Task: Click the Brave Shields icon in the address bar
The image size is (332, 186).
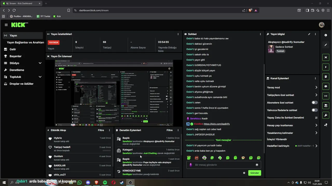Action: pyautogui.click(x=250, y=10)
